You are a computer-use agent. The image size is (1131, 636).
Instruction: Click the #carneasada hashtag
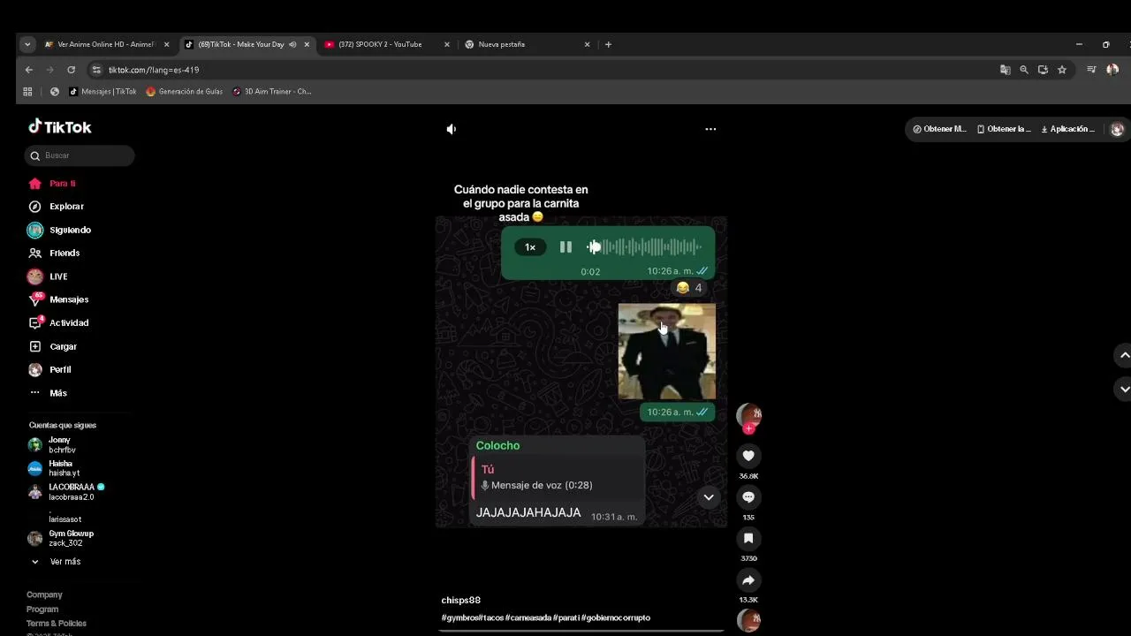tap(528, 617)
